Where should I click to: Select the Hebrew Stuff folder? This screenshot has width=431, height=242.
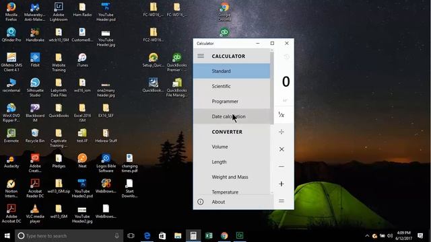[106, 136]
